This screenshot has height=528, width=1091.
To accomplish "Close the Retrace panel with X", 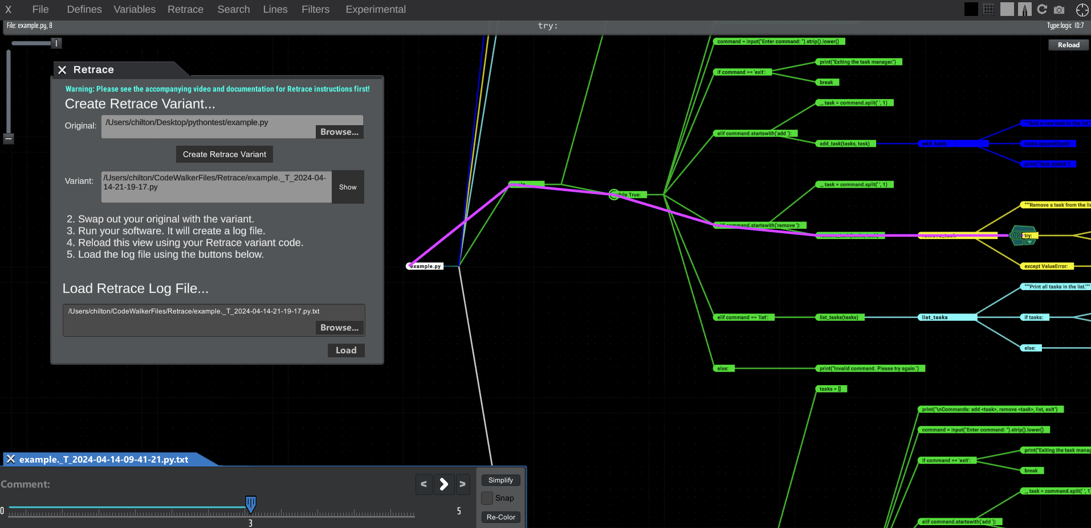I will click(x=62, y=70).
